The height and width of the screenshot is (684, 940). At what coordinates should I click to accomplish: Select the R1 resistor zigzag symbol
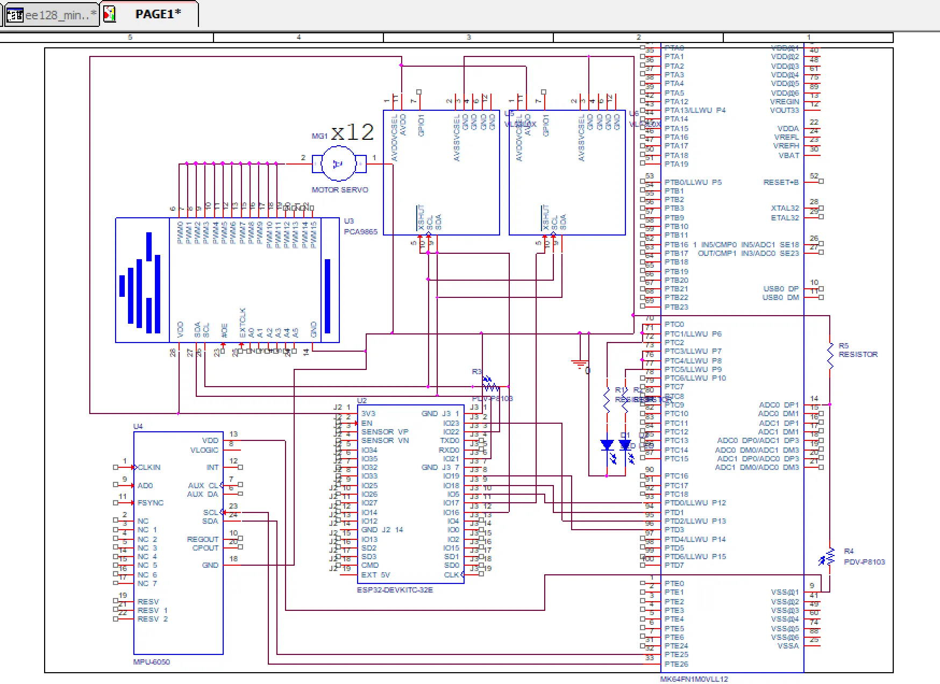[607, 400]
